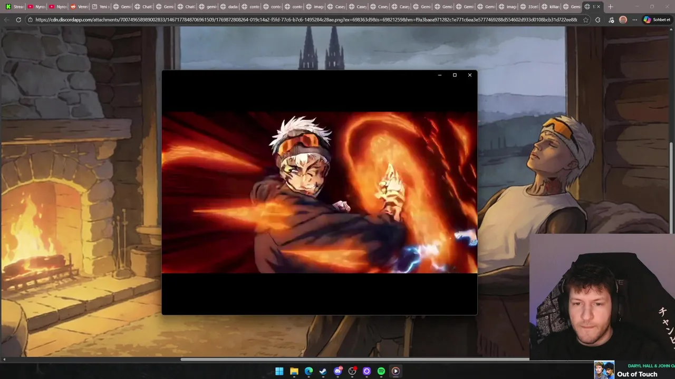
Task: Open Discord from the taskbar
Action: 338,371
